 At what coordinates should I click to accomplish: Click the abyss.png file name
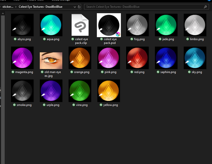(24, 39)
